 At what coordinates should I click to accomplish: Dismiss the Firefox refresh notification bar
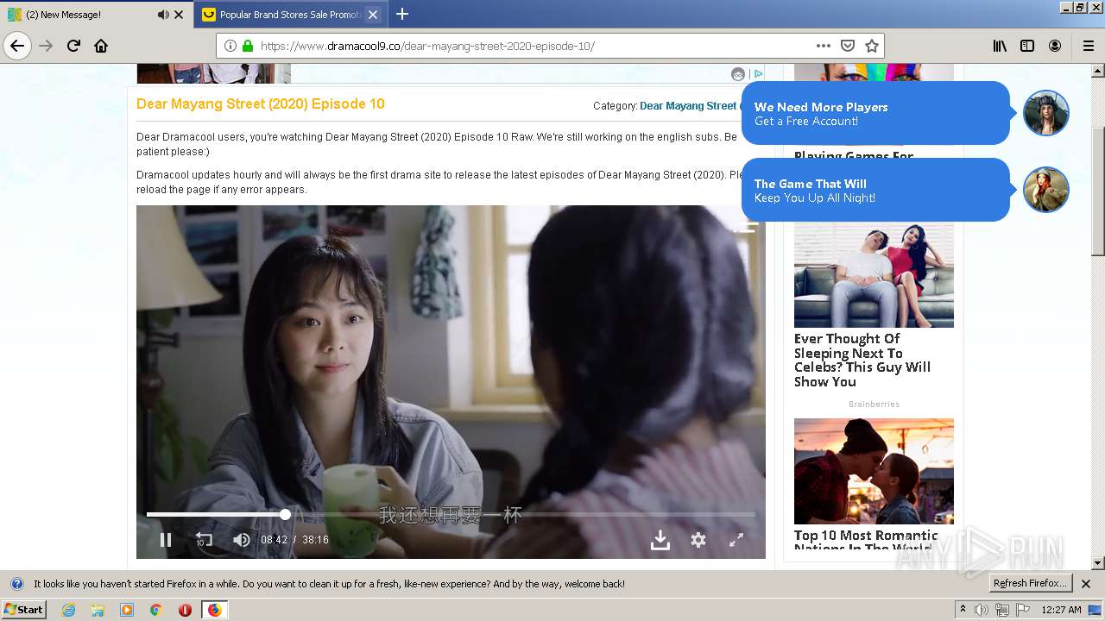[1086, 584]
